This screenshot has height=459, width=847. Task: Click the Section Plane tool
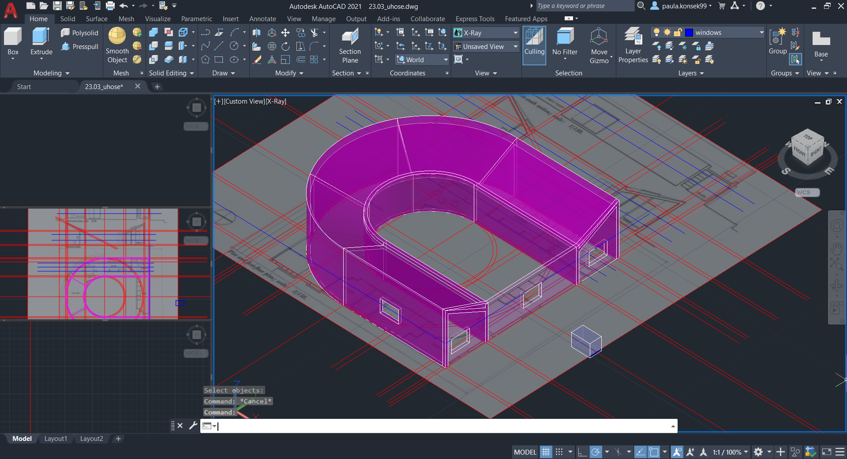(350, 45)
